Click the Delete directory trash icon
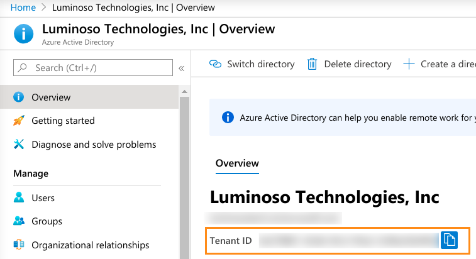The image size is (476, 259). click(312, 64)
